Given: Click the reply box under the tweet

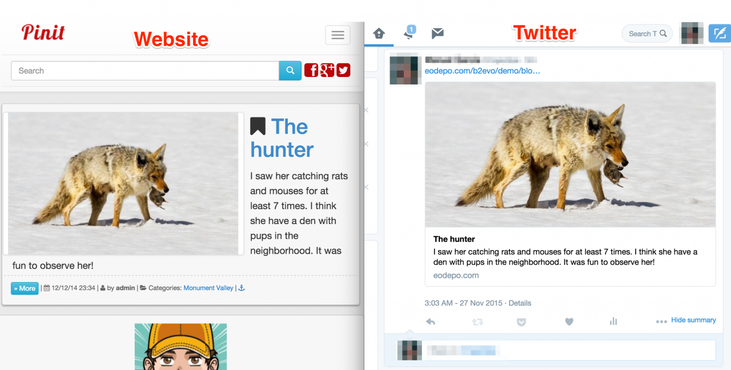Looking at the screenshot, I should pos(556,350).
